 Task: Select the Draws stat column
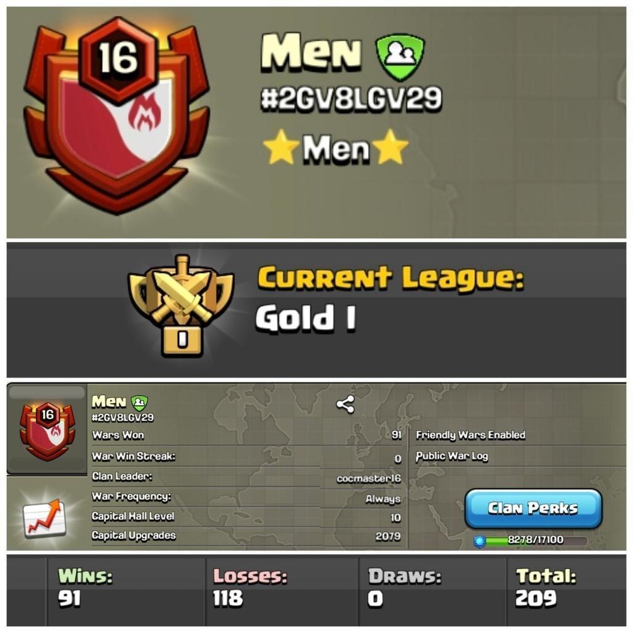click(432, 590)
